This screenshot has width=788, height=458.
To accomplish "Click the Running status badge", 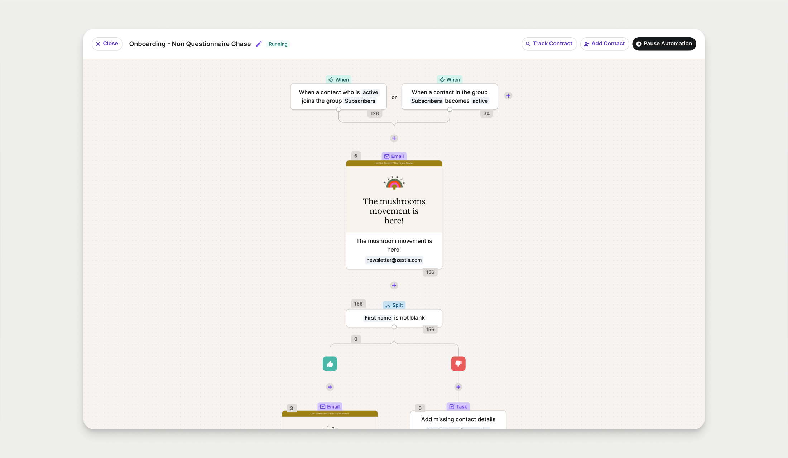I will coord(278,44).
